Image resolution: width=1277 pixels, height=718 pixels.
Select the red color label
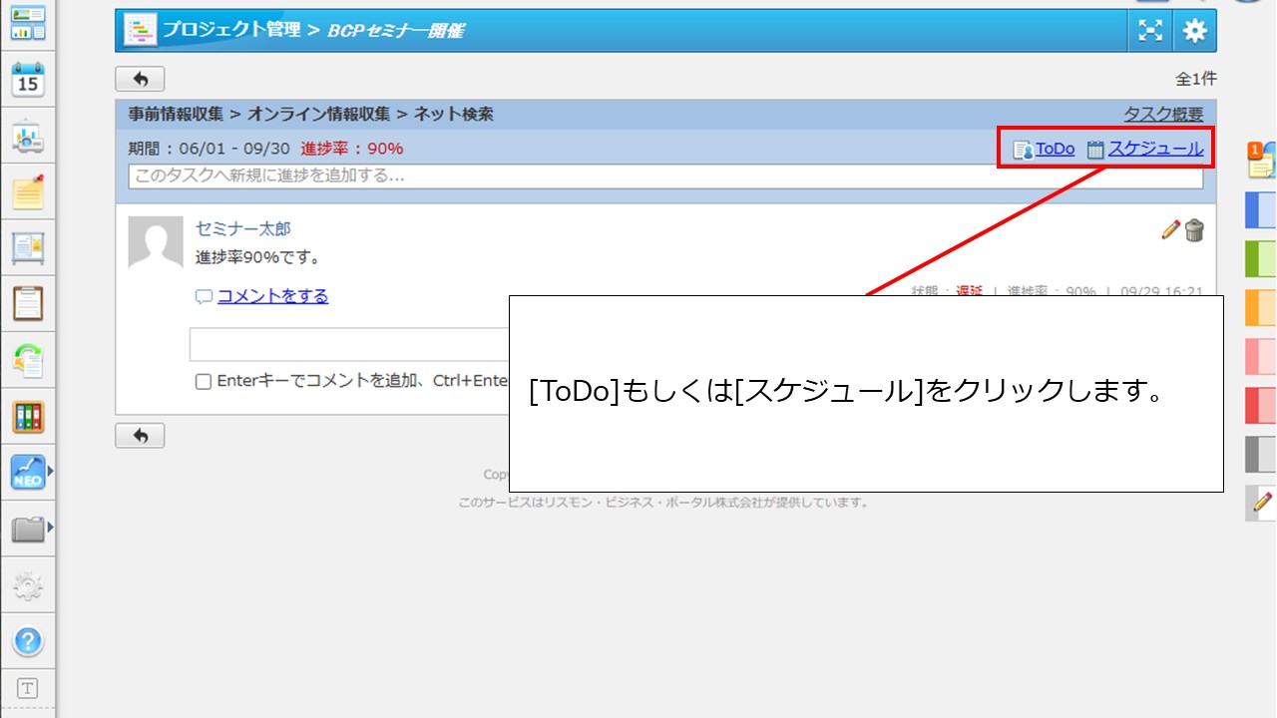(1261, 406)
